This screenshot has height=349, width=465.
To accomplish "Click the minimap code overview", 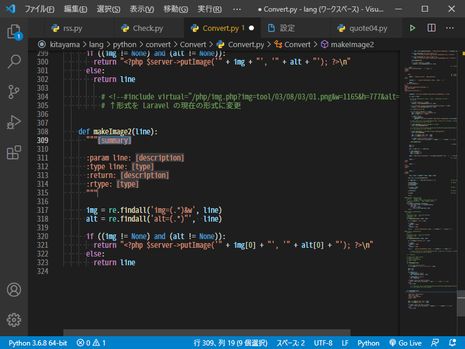I will (427, 174).
